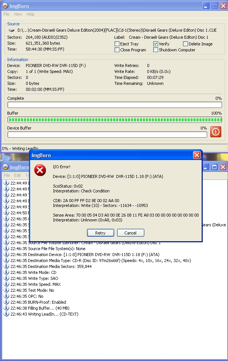Open the View menu in main window

pyautogui.click(x=18, y=14)
